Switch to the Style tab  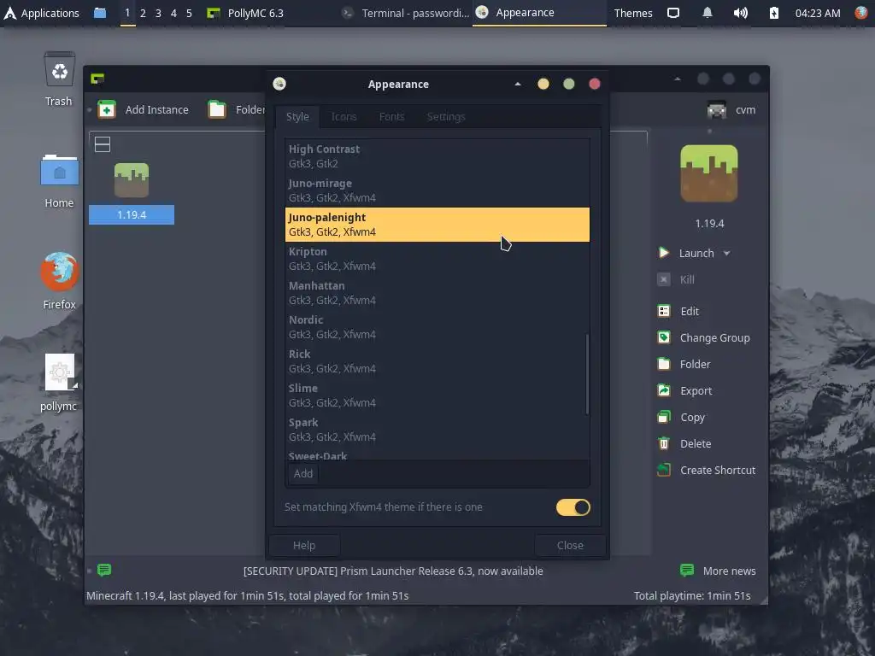(x=297, y=116)
